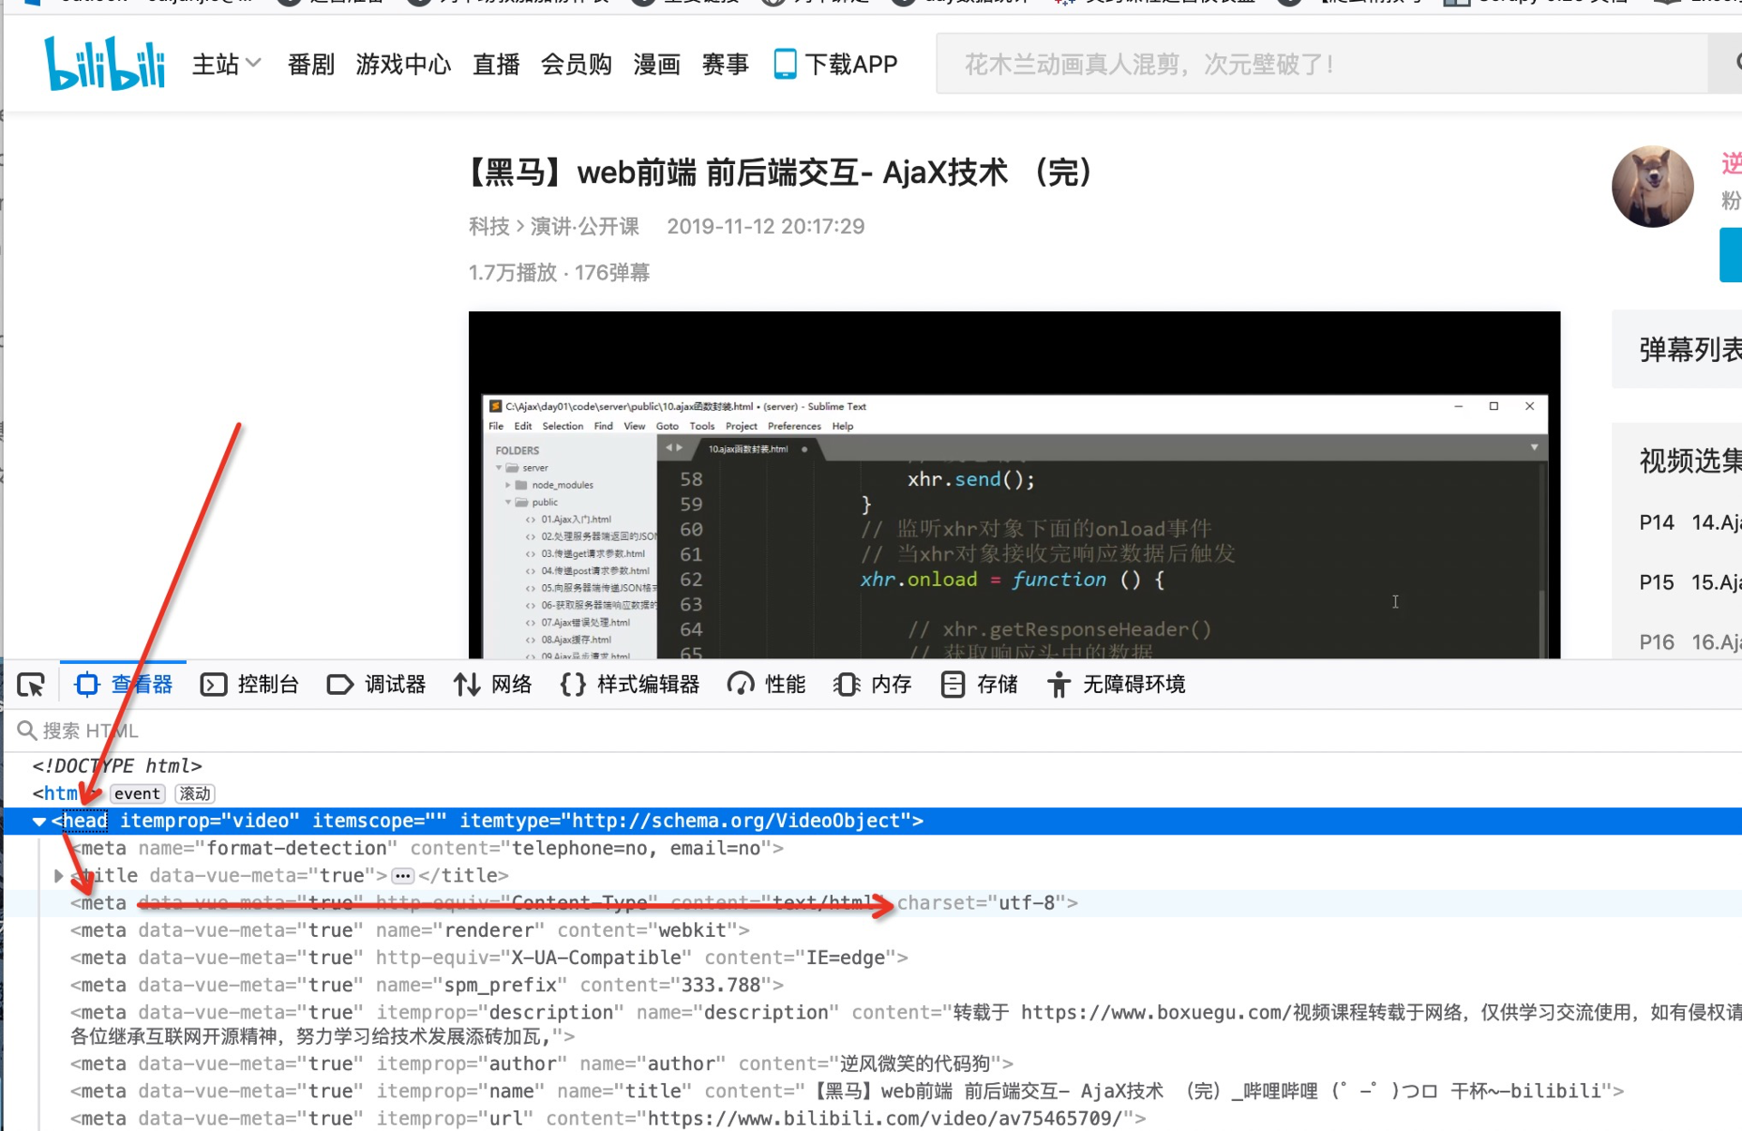Image resolution: width=1742 pixels, height=1131 pixels.
Task: Open the 科技 category link
Action: 489,226
